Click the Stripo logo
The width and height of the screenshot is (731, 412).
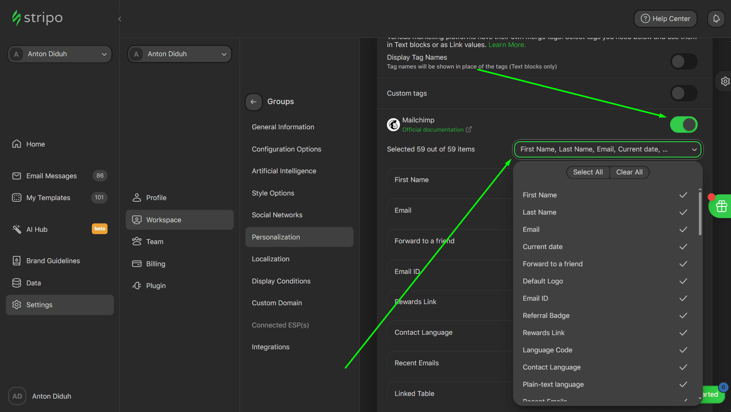[37, 18]
